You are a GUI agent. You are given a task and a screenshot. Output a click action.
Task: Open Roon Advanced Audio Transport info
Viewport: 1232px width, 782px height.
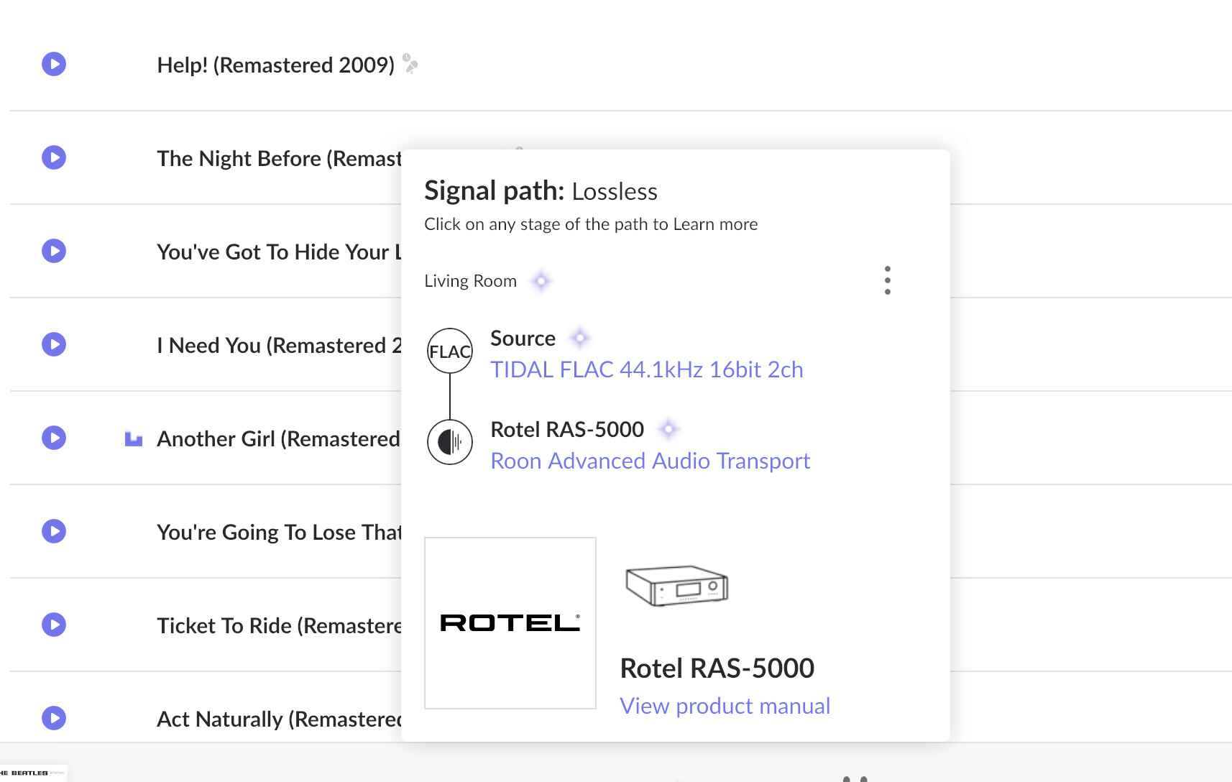(x=650, y=461)
